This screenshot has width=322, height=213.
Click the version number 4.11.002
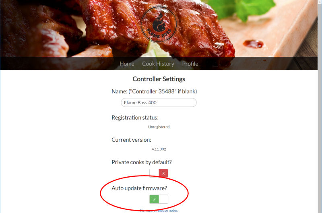(159, 149)
